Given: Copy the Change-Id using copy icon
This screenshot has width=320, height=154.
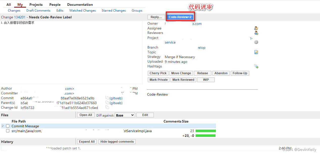Looking at the screenshot, I should 107,107.
